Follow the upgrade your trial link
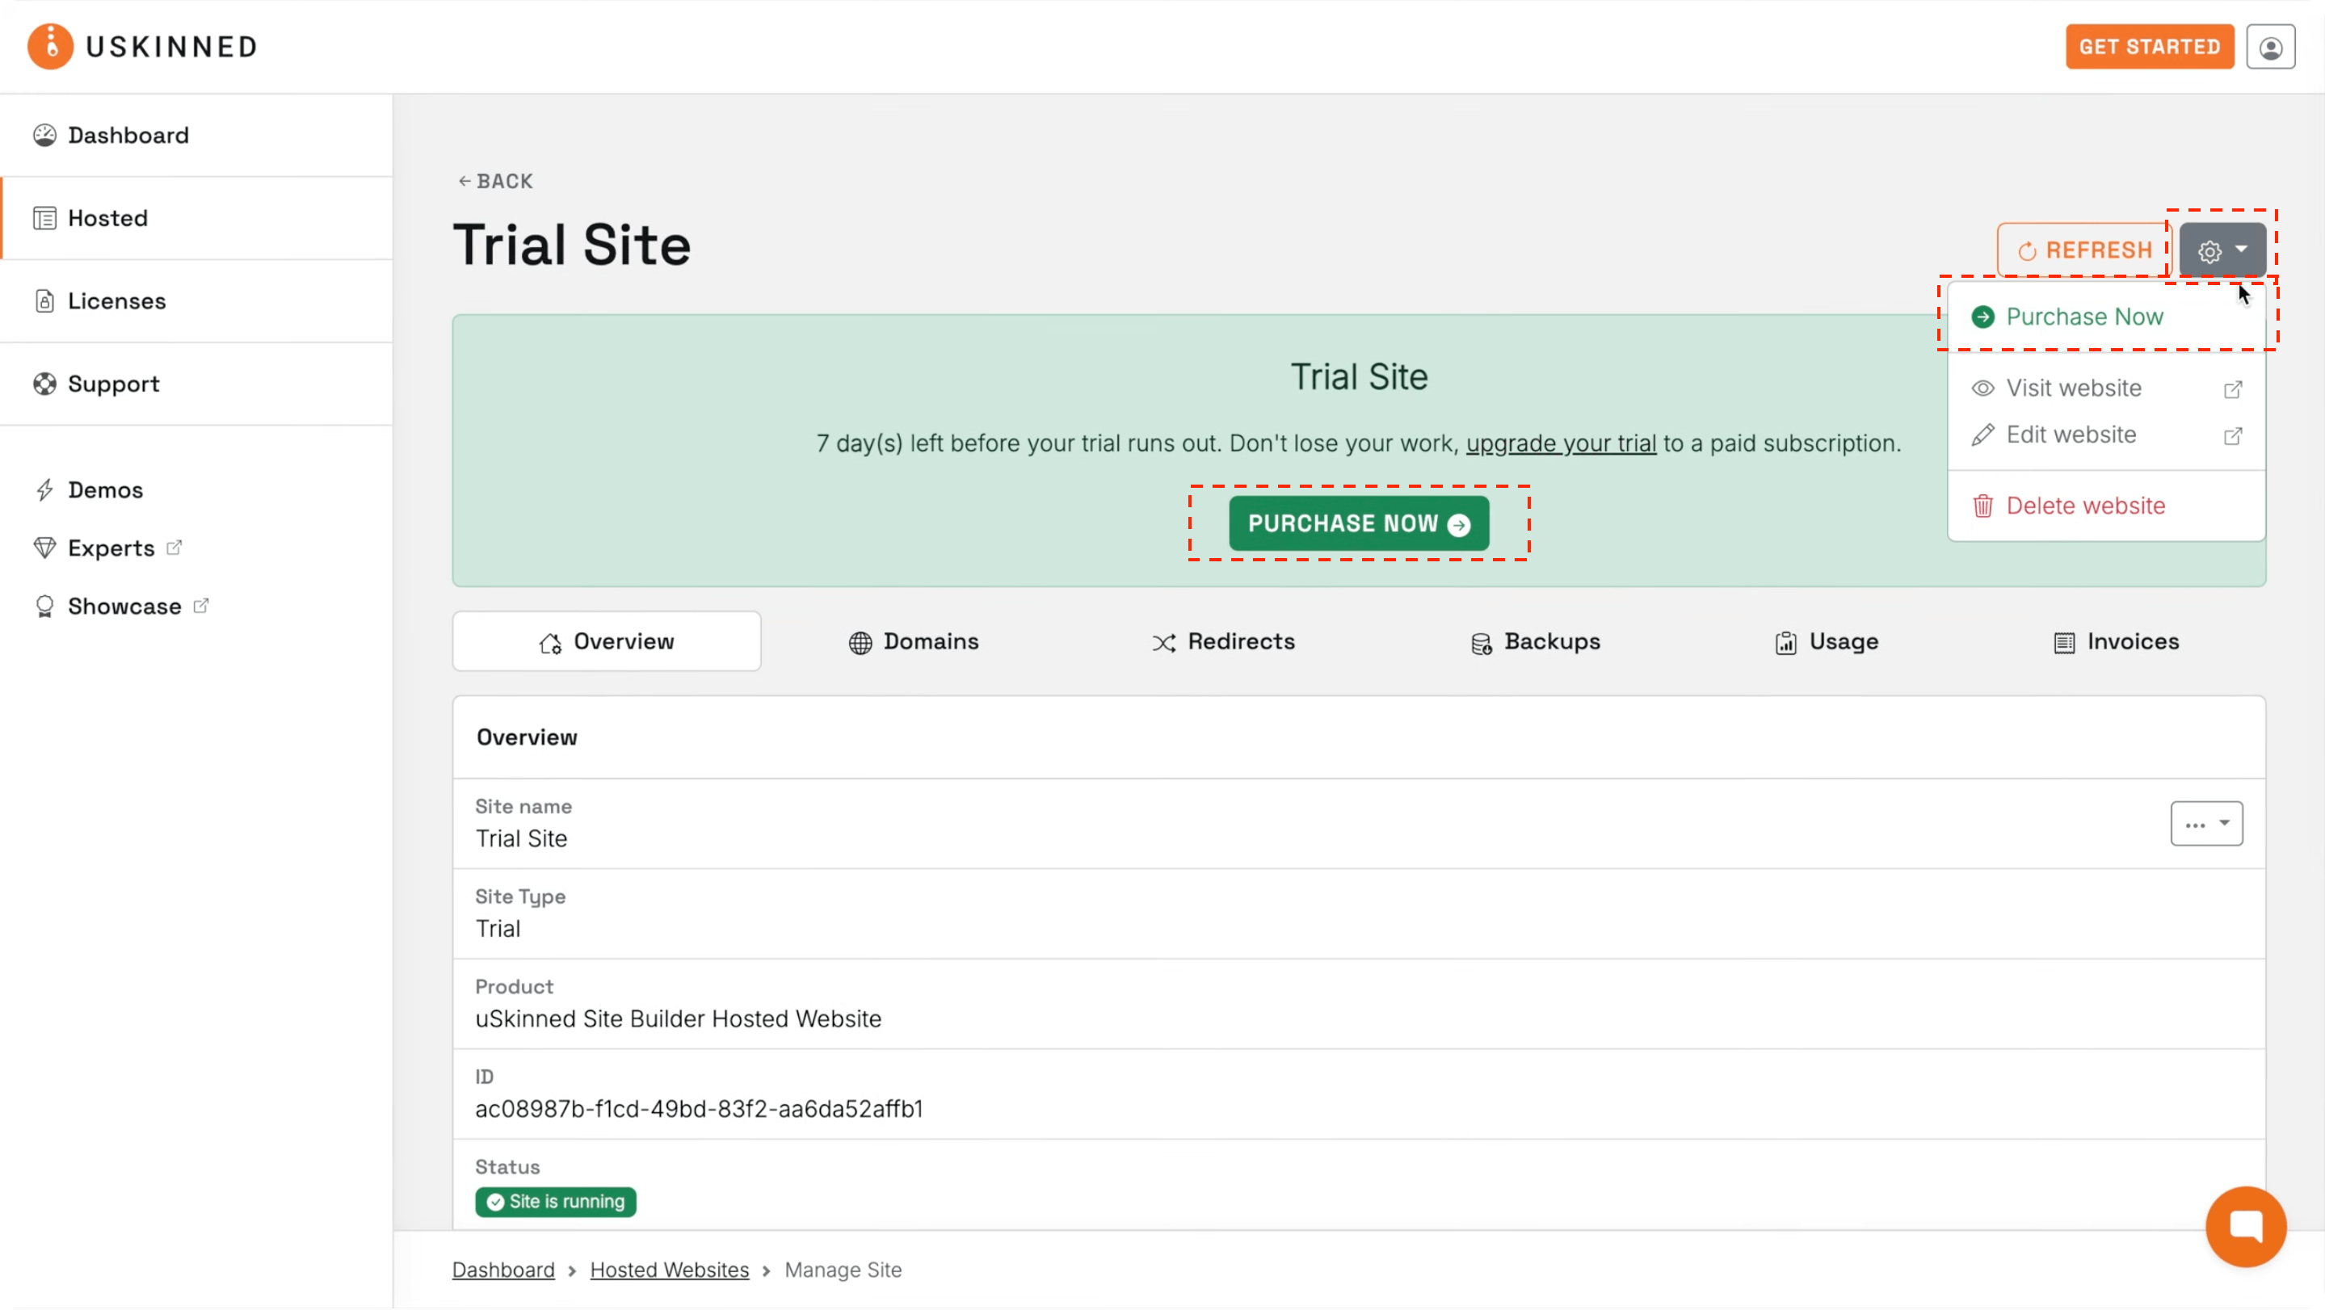The width and height of the screenshot is (2325, 1310). point(1561,443)
